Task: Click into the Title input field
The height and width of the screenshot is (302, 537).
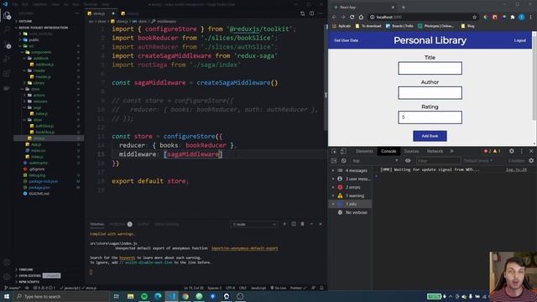Action: 430,68
